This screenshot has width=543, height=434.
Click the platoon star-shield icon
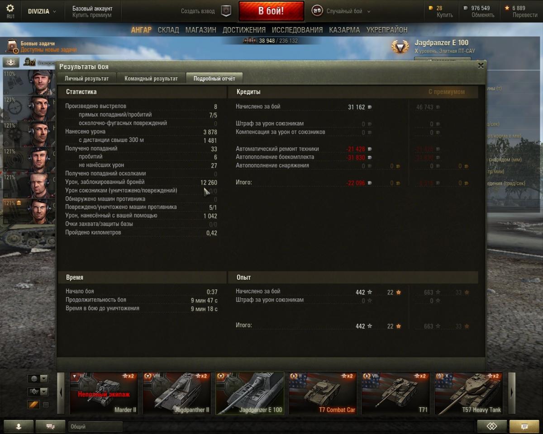(x=226, y=11)
